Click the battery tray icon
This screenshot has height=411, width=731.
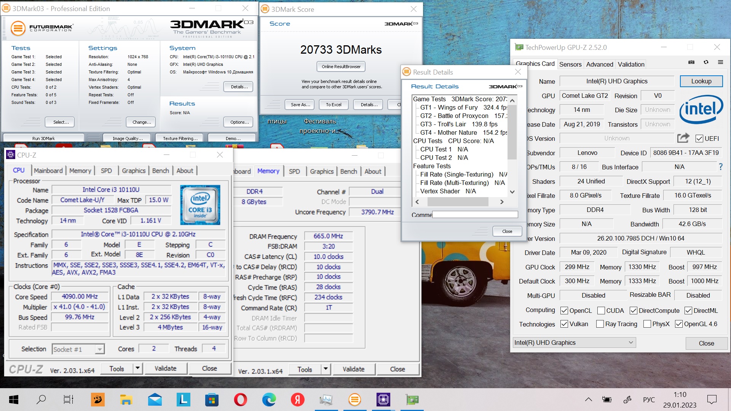607,400
